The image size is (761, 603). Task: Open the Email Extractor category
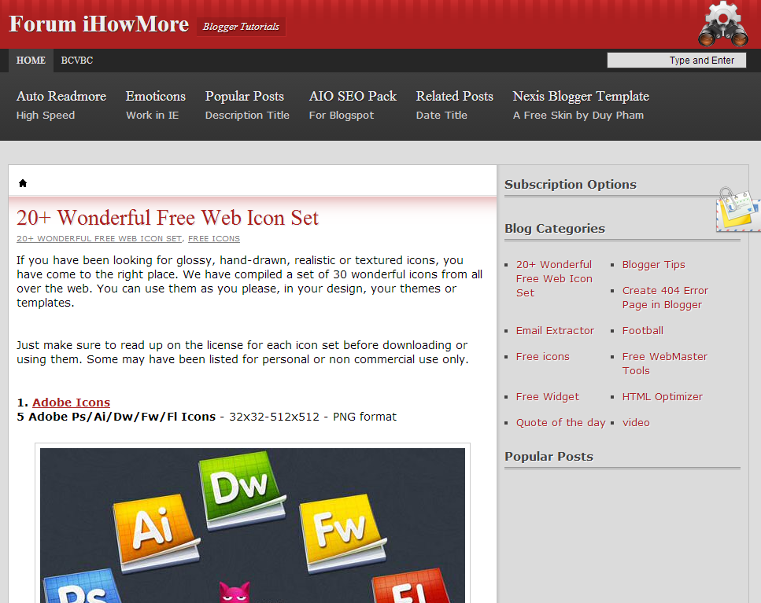coord(555,330)
